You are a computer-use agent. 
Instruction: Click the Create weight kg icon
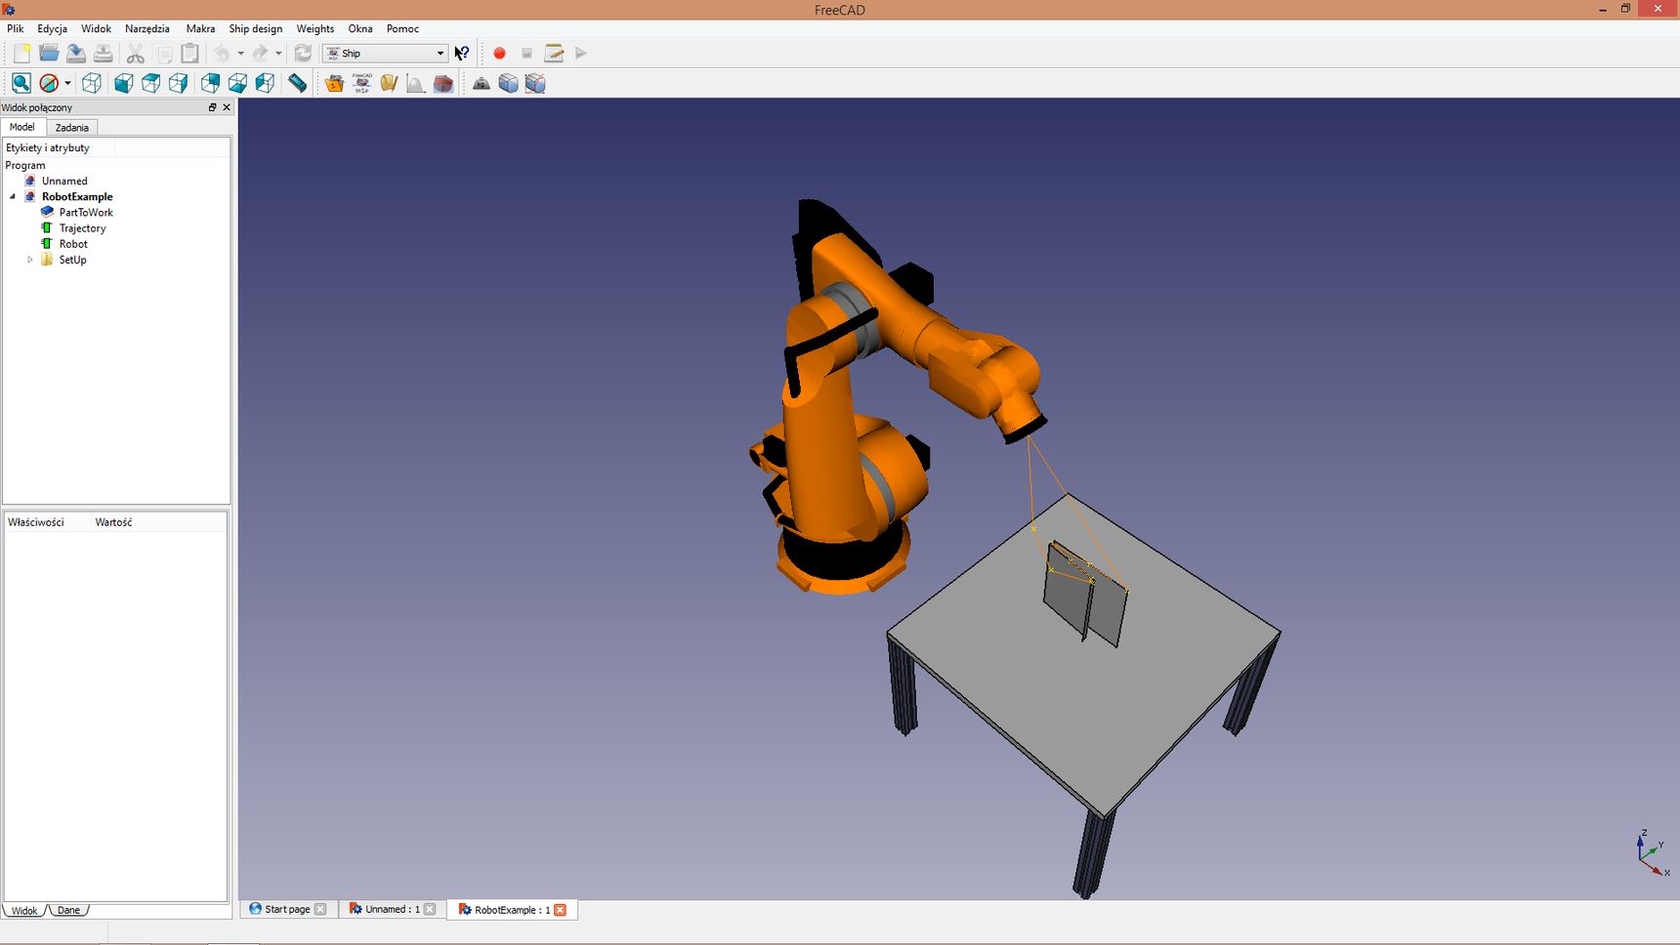(x=482, y=84)
